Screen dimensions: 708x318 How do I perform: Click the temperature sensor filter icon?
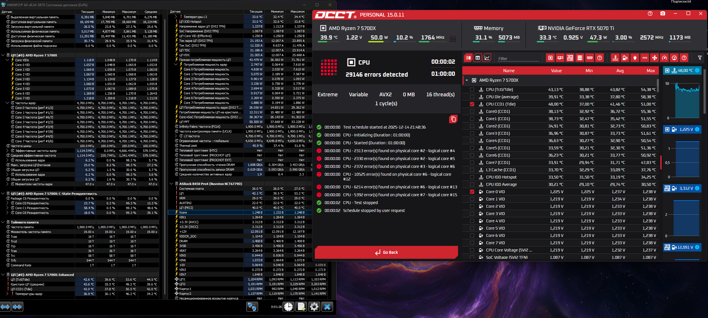tap(615, 58)
